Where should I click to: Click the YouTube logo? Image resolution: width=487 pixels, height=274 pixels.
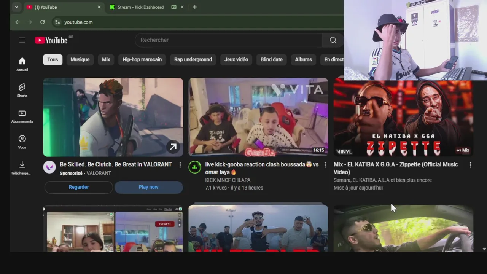51,40
